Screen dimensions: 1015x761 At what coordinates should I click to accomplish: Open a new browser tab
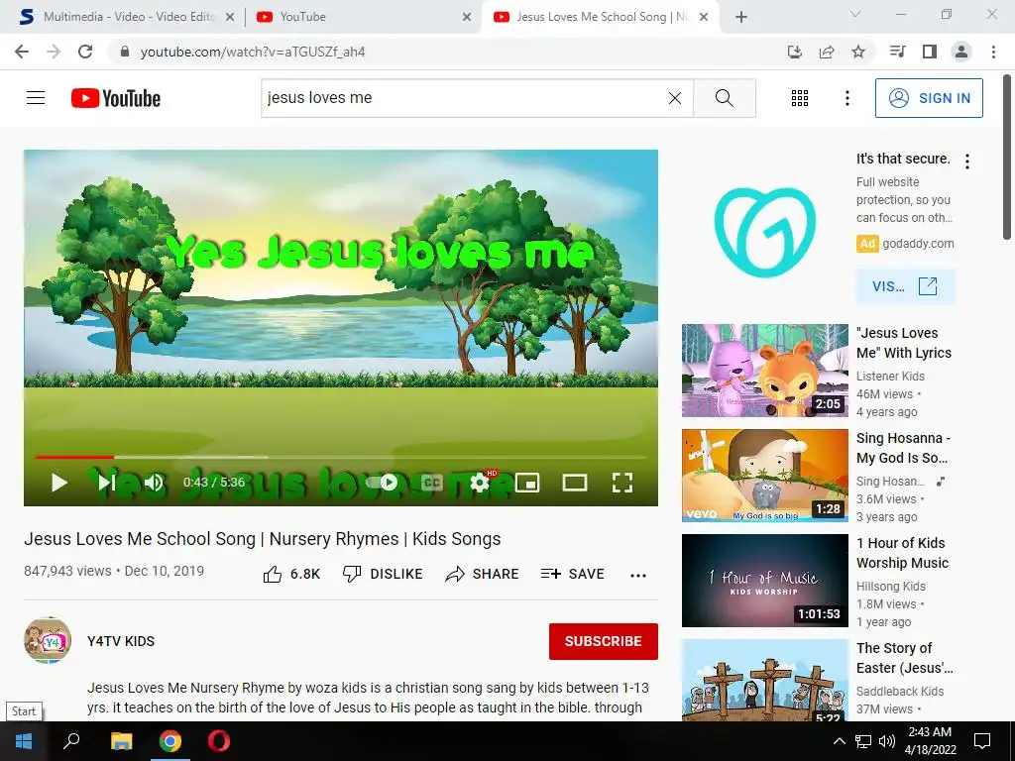(741, 18)
